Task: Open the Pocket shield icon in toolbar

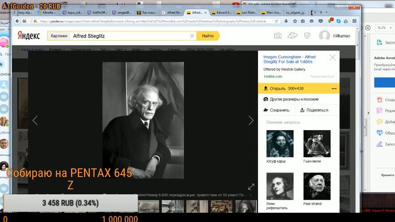Action: [320, 21]
